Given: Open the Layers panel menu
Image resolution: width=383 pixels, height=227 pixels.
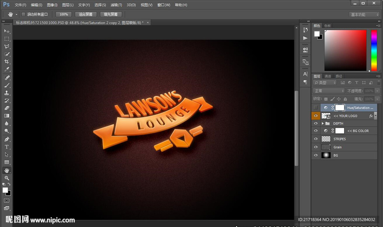Looking at the screenshot, I should point(378,76).
